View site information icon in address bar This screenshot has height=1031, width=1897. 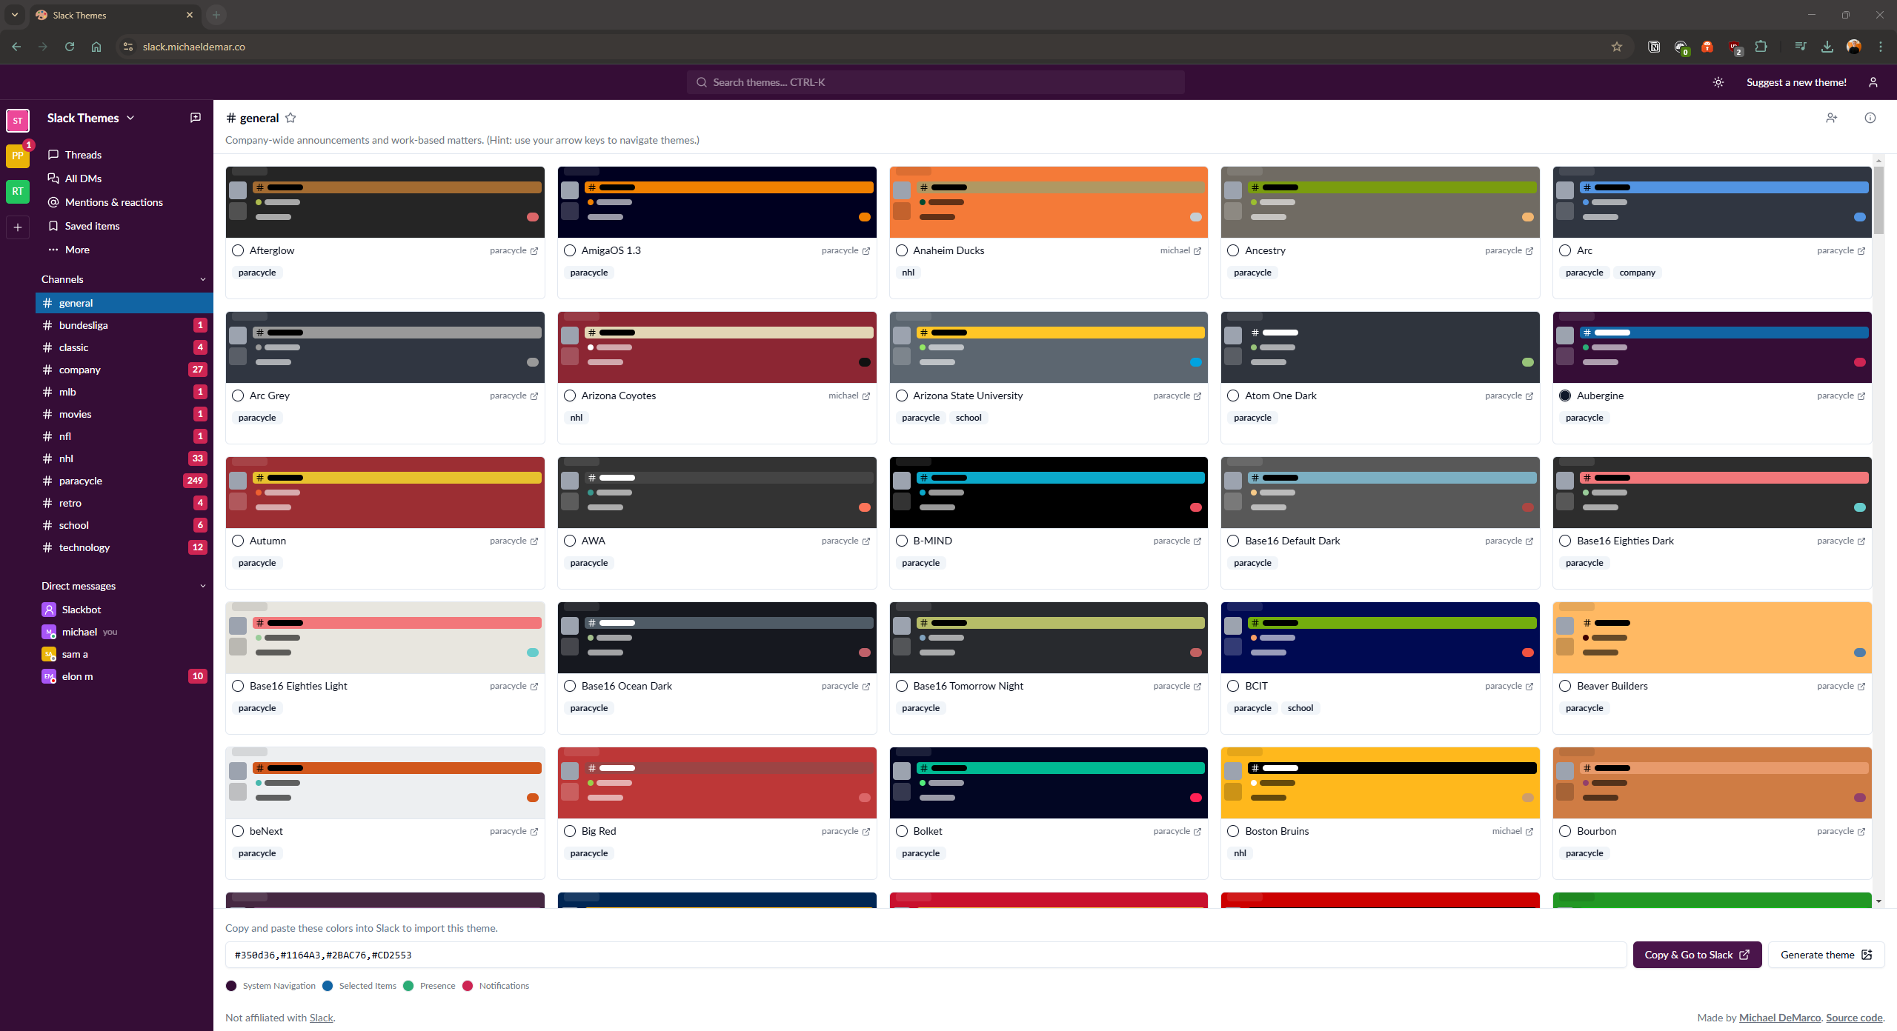pos(128,47)
